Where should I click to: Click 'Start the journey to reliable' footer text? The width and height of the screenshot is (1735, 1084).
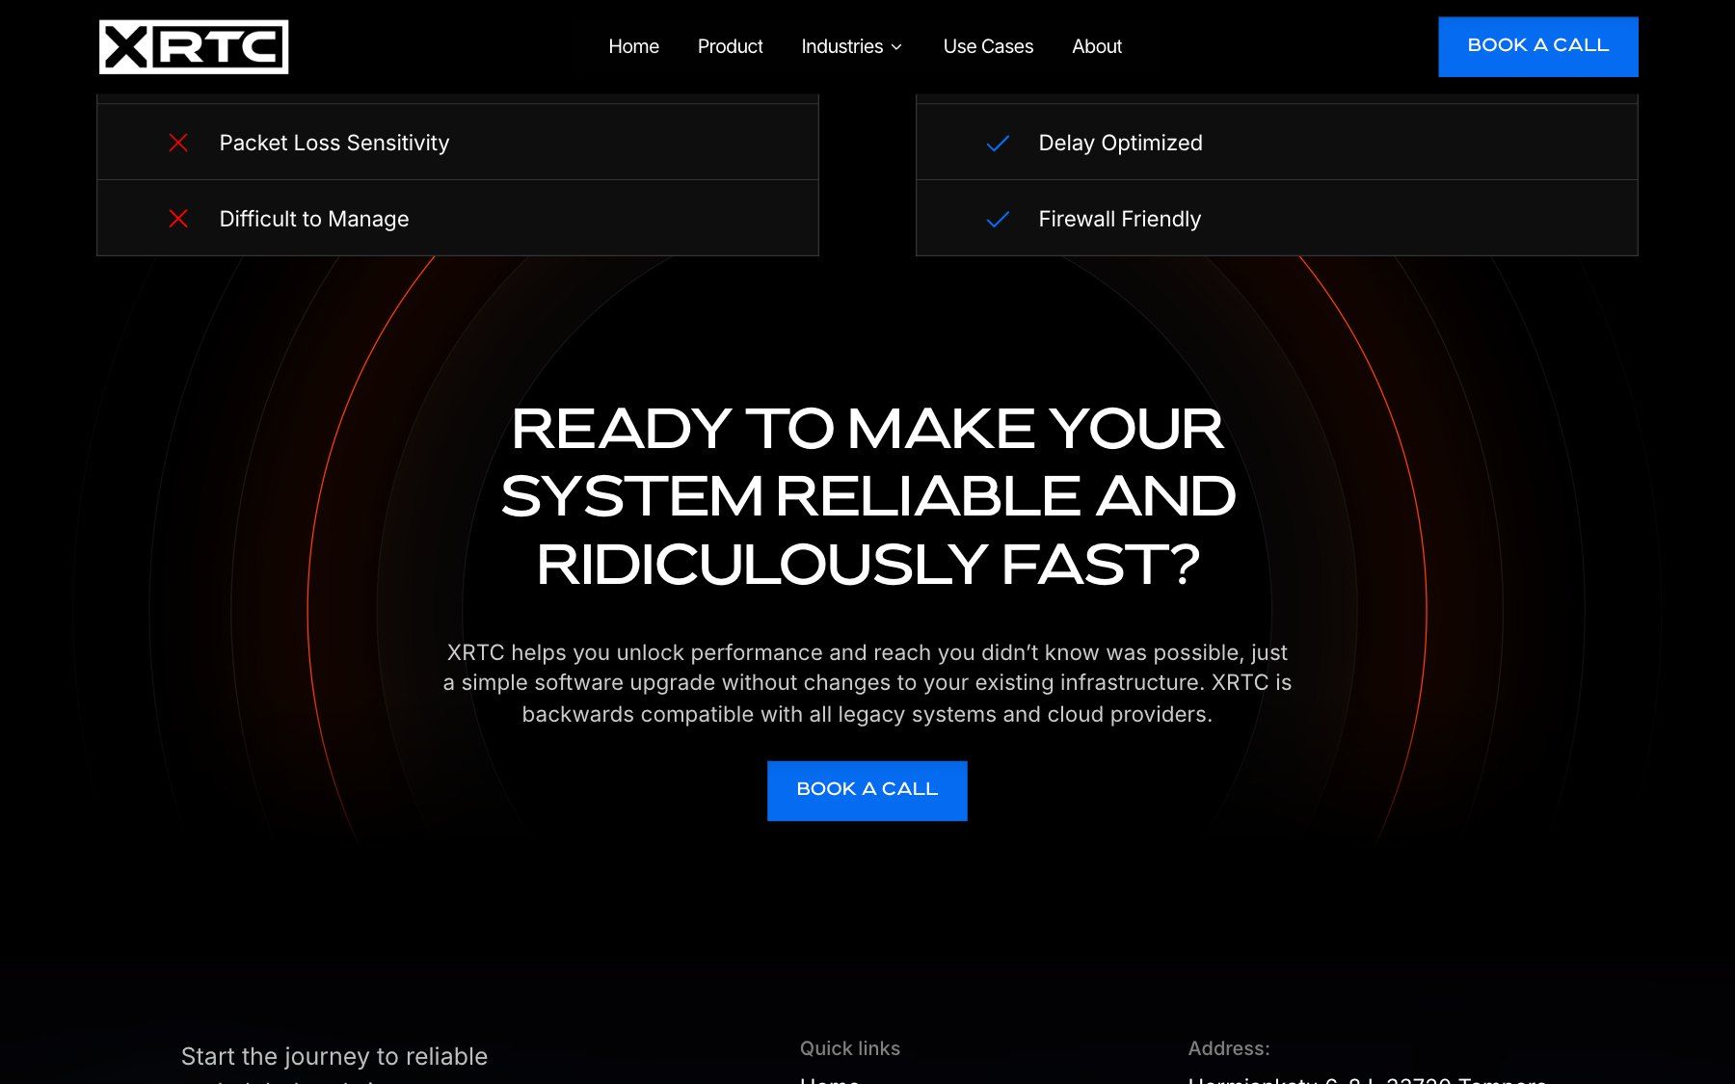(x=334, y=1056)
